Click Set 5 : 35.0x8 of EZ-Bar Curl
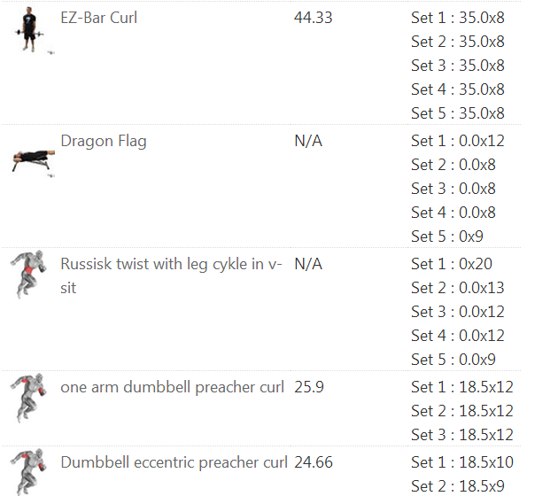This screenshot has height=496, width=558. tap(458, 113)
